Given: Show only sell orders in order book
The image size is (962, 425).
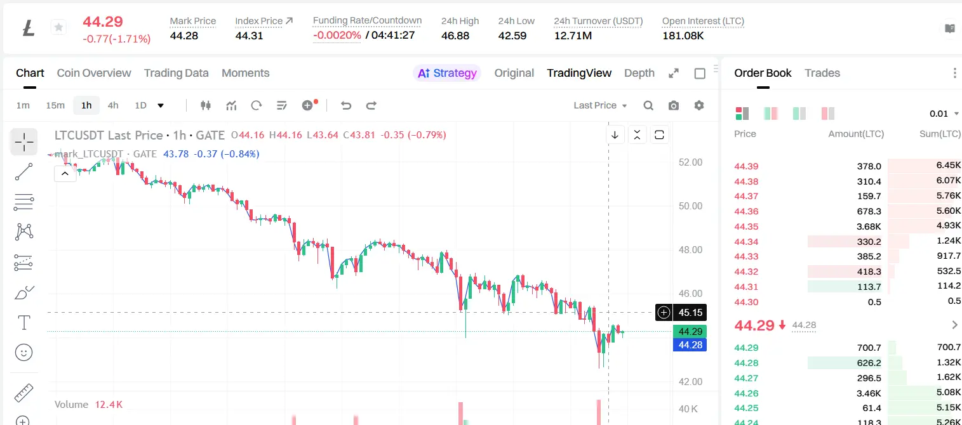Looking at the screenshot, I should pos(828,114).
